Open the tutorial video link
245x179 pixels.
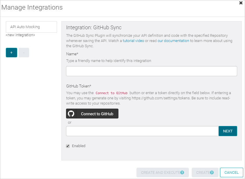(x=134, y=41)
